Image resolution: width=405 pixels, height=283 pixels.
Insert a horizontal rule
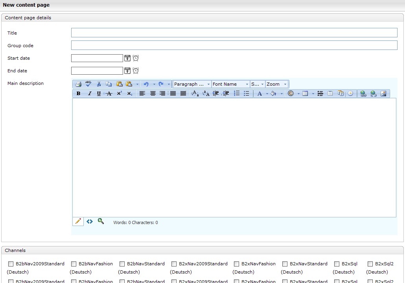[320, 94]
